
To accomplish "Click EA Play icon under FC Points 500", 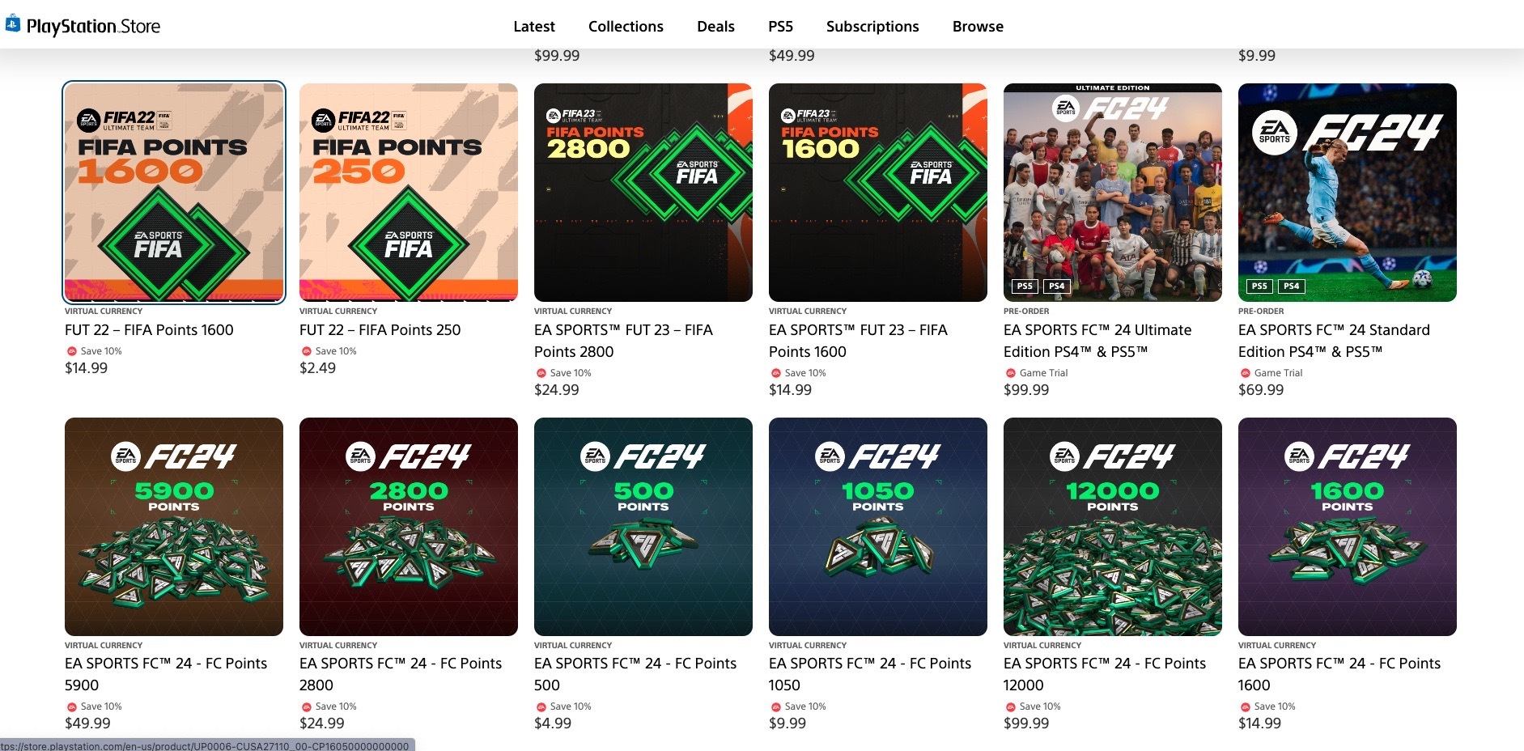I will pyautogui.click(x=541, y=707).
